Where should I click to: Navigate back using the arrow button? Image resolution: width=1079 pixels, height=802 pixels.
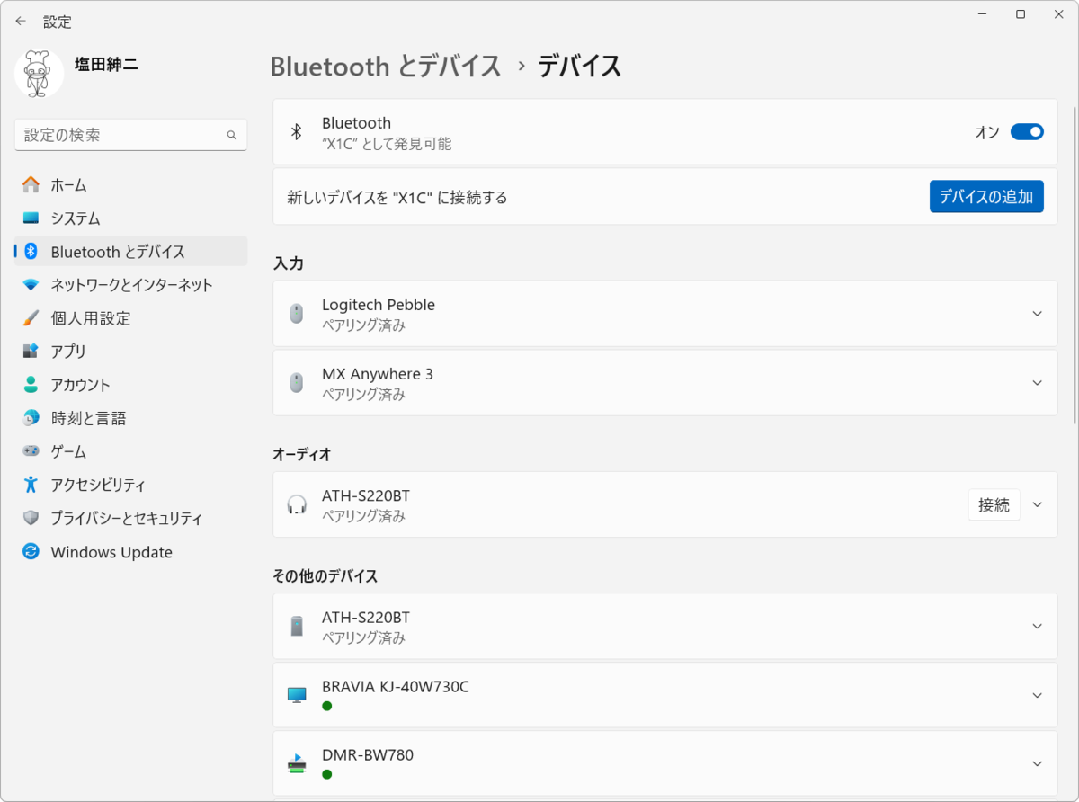tap(20, 21)
